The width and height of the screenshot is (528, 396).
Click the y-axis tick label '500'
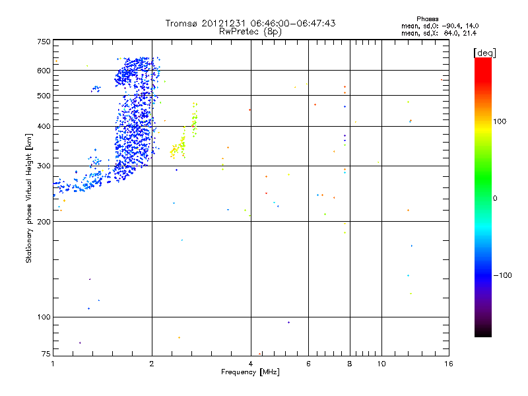coord(44,96)
